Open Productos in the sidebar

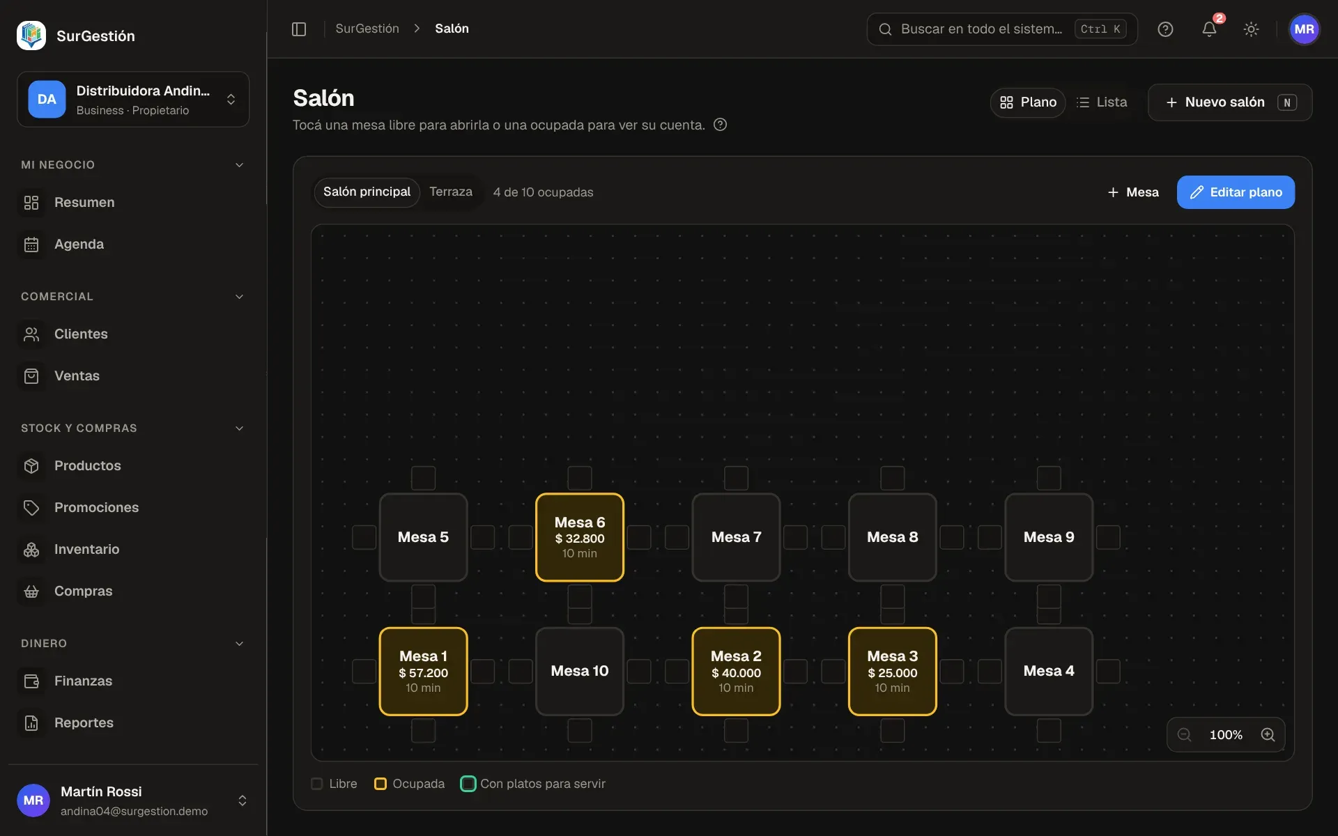pos(133,466)
